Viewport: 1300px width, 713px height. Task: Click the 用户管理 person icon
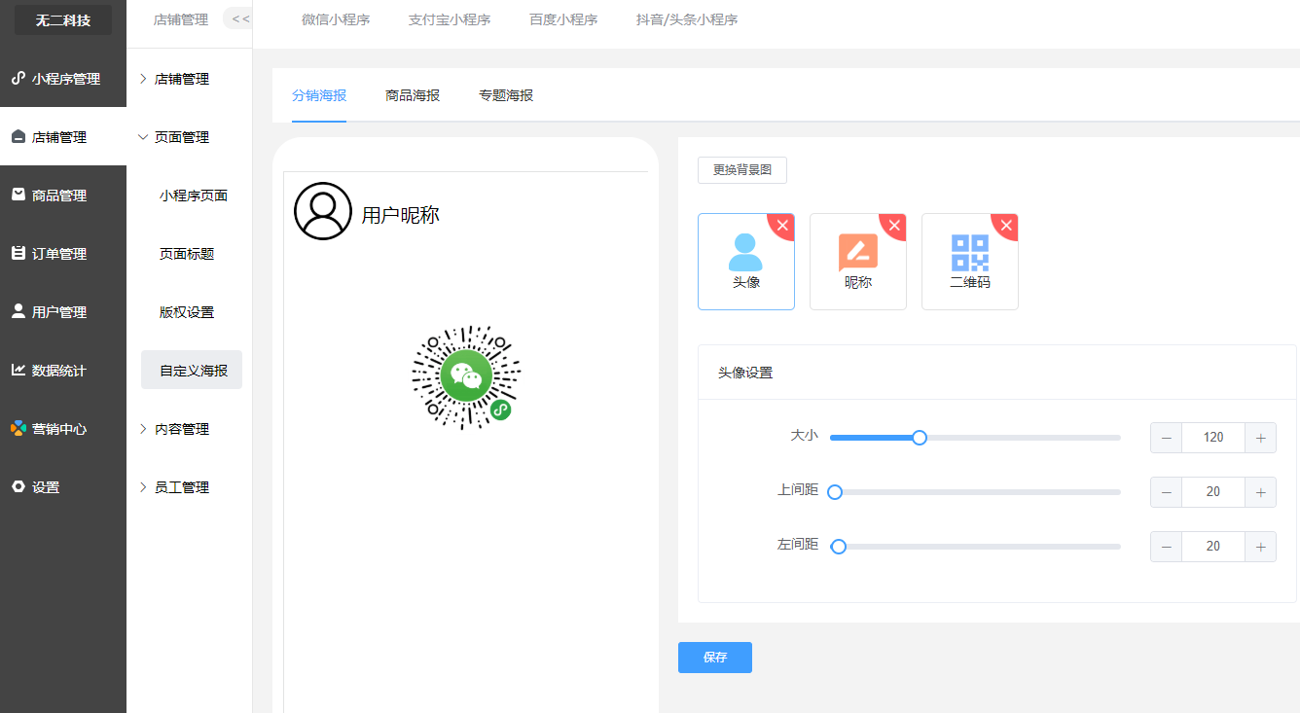point(18,311)
